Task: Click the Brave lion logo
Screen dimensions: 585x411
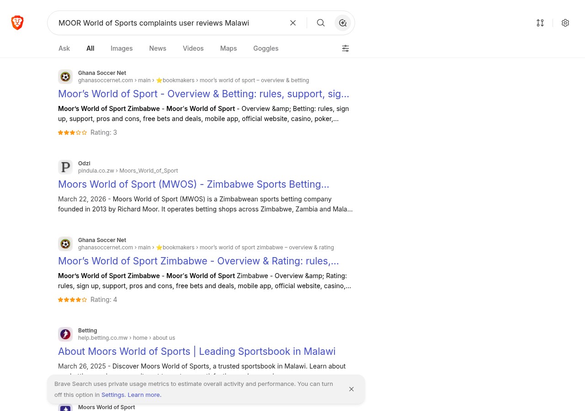Action: 17,23
